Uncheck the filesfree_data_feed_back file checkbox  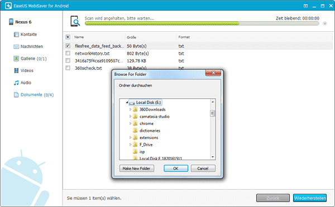68,46
